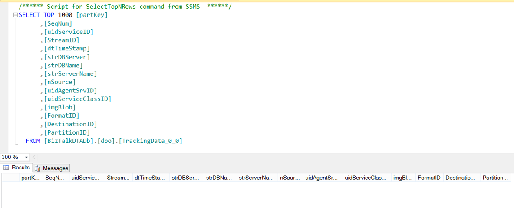Select the strDBNa... column header
514x208 pixels.
220,178
